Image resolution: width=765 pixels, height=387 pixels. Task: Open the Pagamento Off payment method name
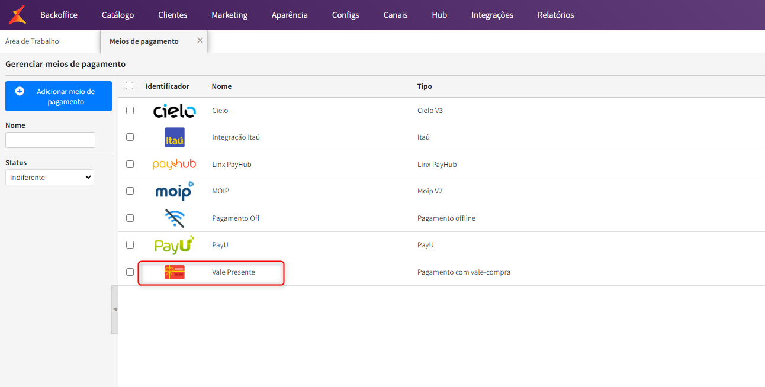pos(236,218)
